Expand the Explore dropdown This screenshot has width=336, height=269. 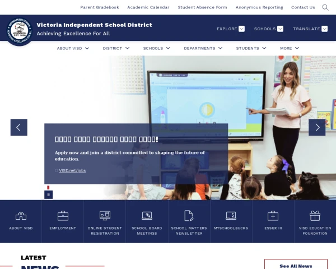coord(231,29)
